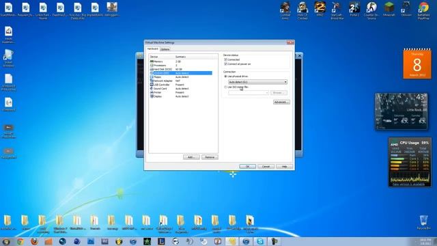This screenshot has width=437, height=246.
Task: Select the Memory device row
Action: [181, 61]
